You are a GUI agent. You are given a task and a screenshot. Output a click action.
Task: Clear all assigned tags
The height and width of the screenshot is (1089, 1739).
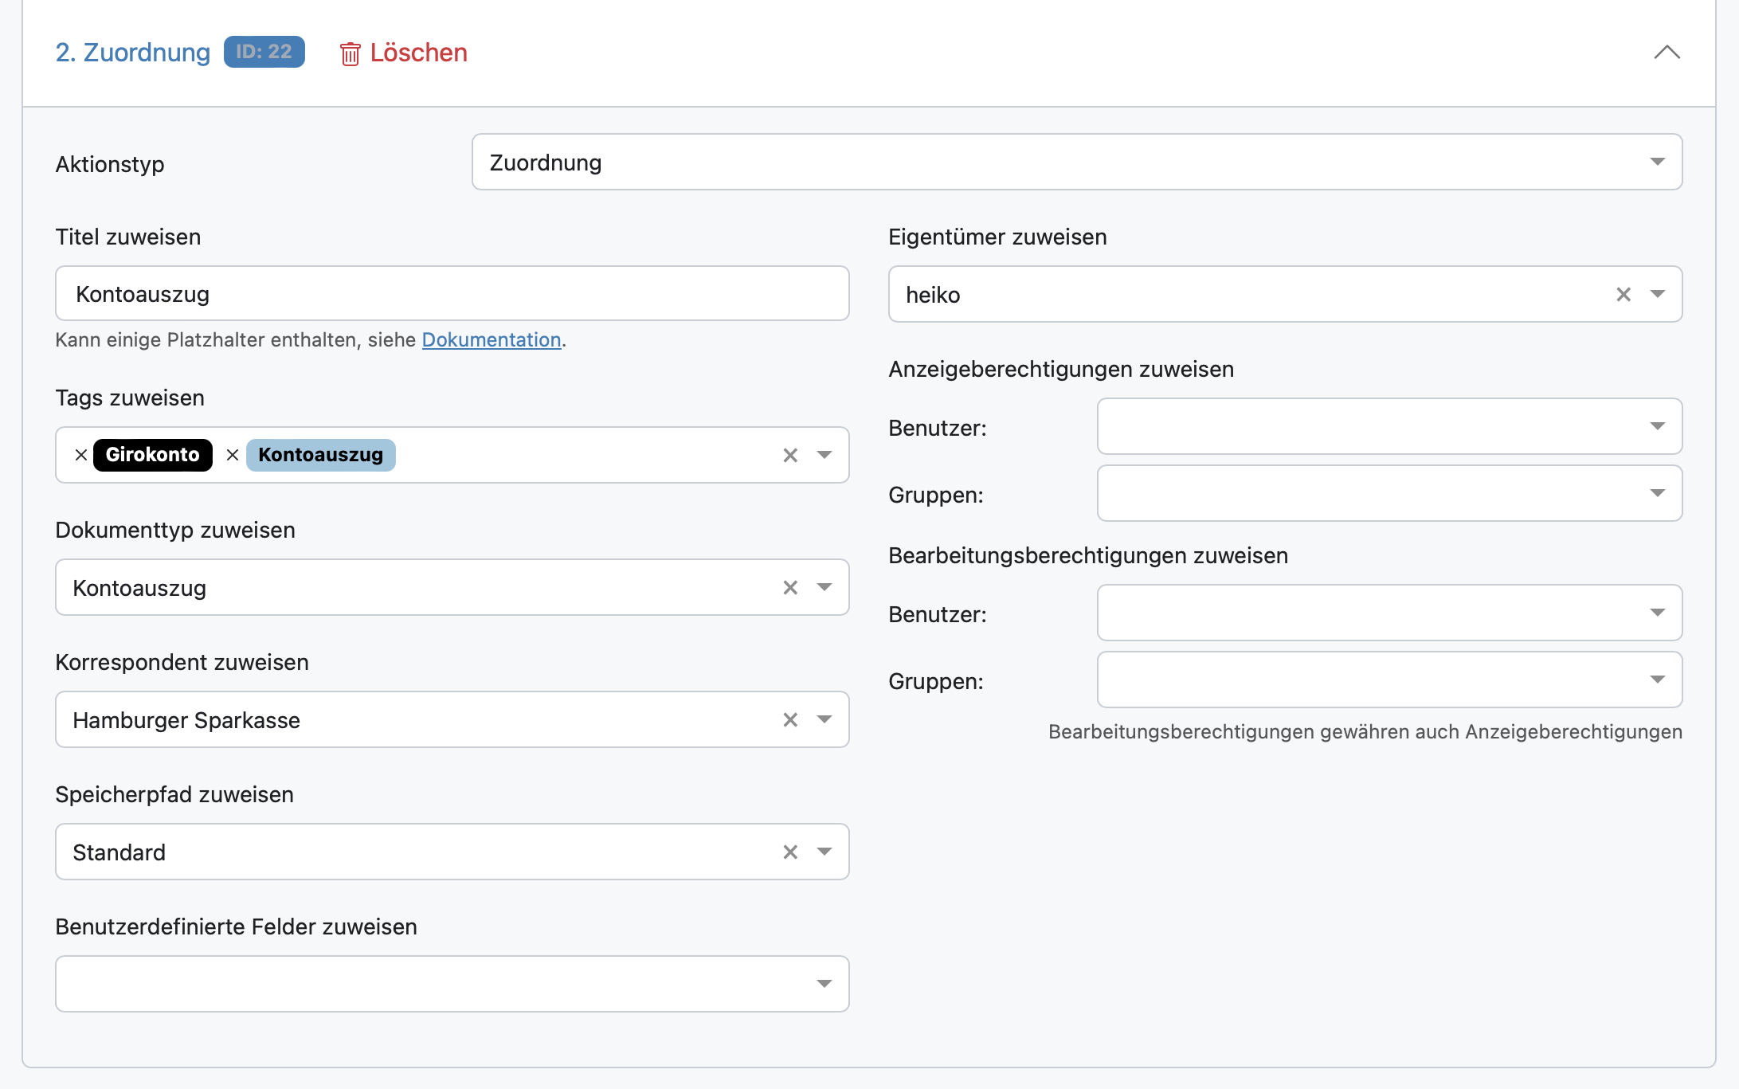(790, 455)
